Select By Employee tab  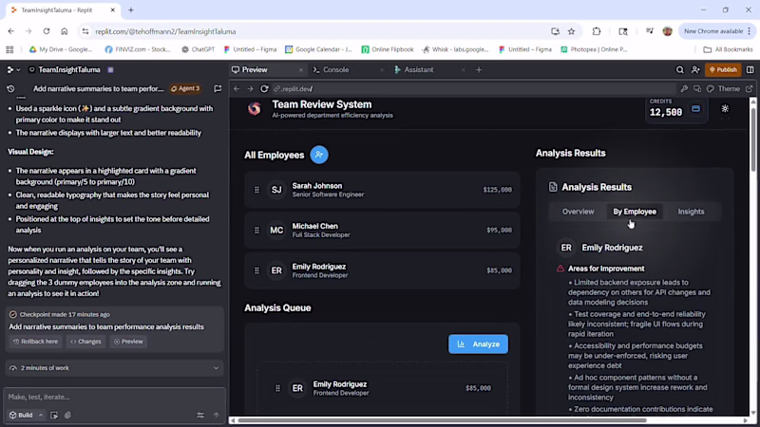(x=635, y=212)
